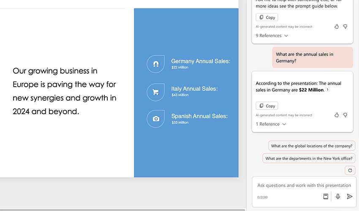Open the prompt guide book icon
The width and height of the screenshot is (359, 211).
tap(326, 196)
